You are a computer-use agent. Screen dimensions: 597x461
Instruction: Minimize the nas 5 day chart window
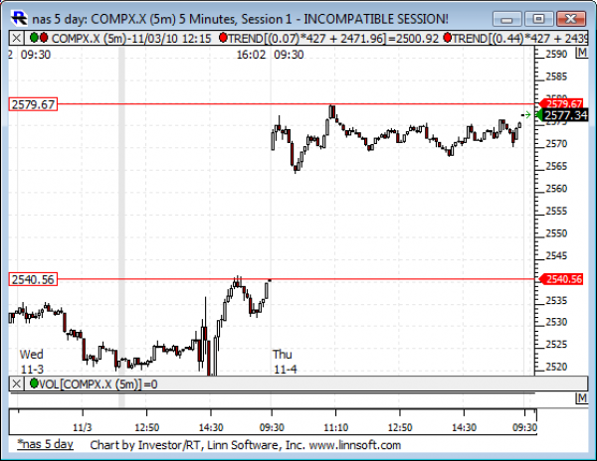coord(506,19)
